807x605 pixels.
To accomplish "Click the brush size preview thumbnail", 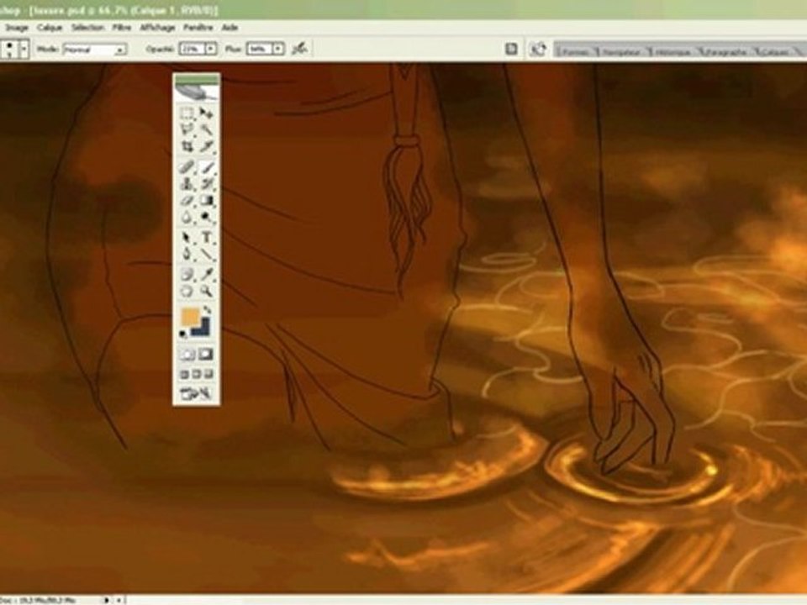I will (10, 50).
